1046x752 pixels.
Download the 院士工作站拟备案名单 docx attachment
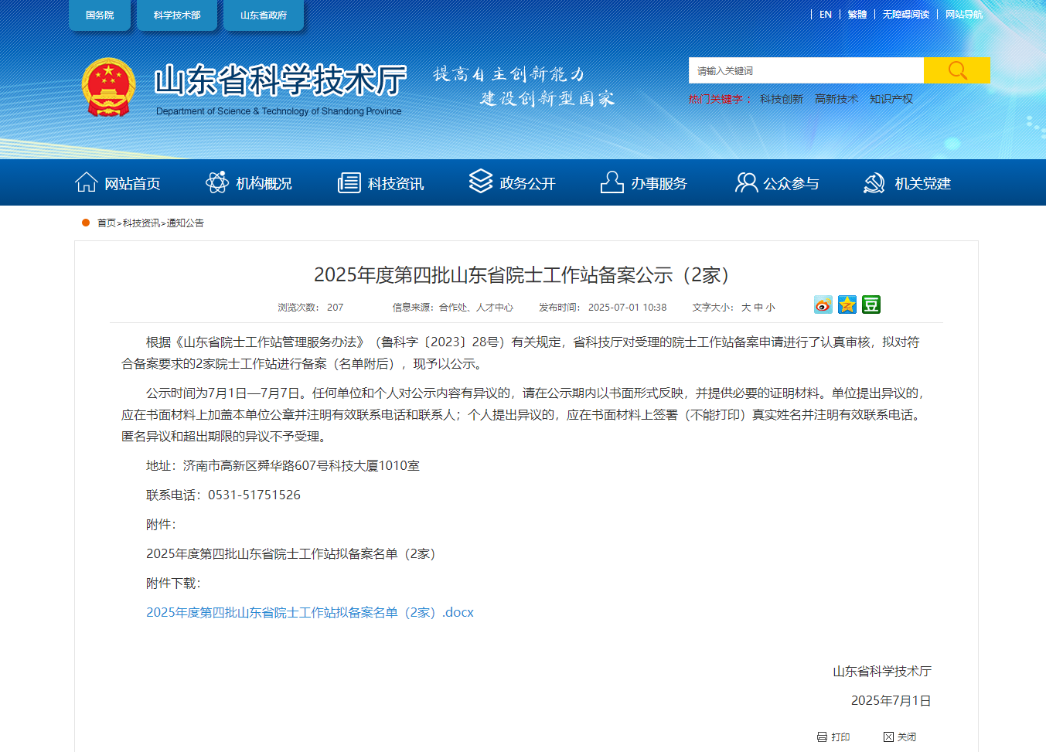309,612
